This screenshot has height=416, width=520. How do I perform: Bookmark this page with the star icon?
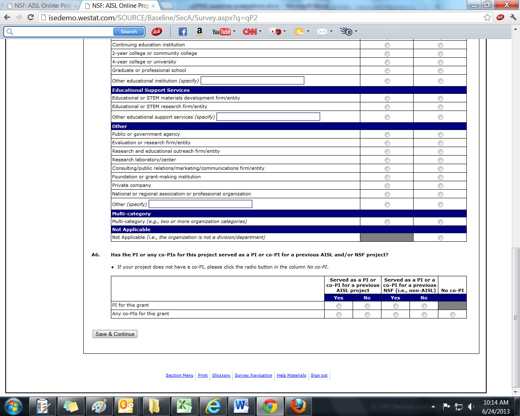point(487,17)
